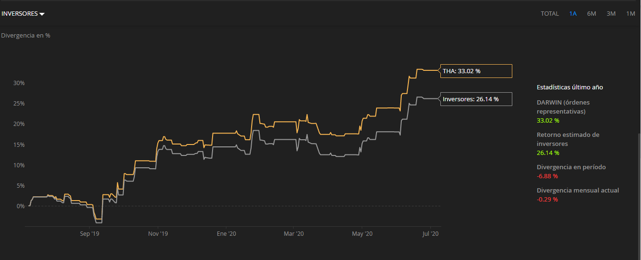Click the 30% y-axis label

click(x=19, y=83)
